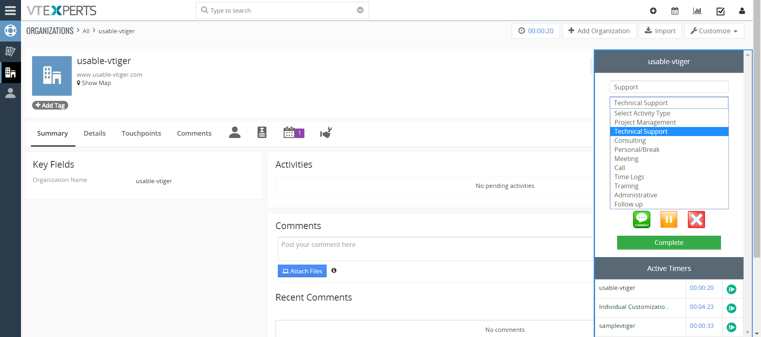The width and height of the screenshot is (761, 337).
Task: Choose Select Activity Type option
Action: pos(669,113)
